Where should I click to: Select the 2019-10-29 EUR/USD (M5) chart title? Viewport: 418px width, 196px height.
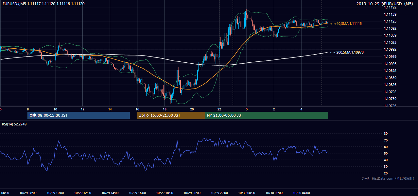pyautogui.click(x=385, y=4)
